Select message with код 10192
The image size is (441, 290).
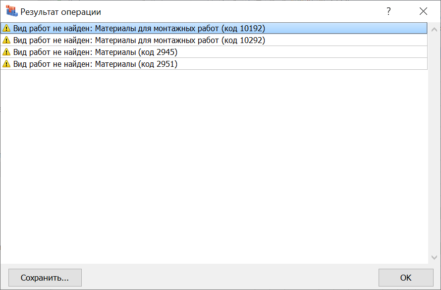coord(214,28)
